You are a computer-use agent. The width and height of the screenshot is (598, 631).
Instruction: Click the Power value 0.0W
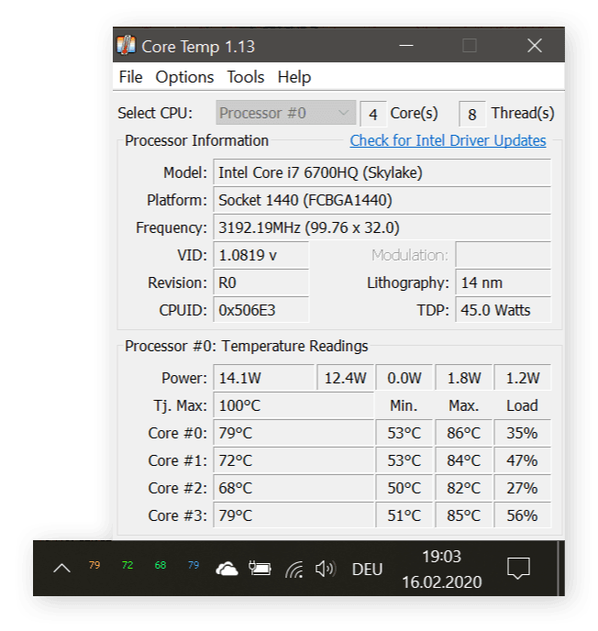point(404,378)
